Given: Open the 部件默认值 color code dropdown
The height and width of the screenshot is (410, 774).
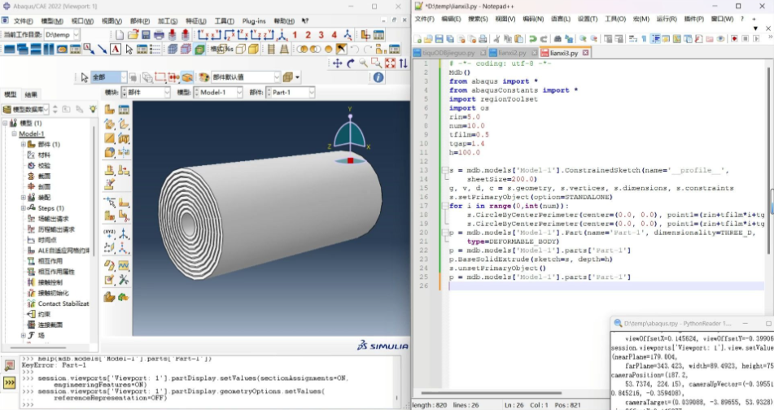Looking at the screenshot, I should pos(277,77).
